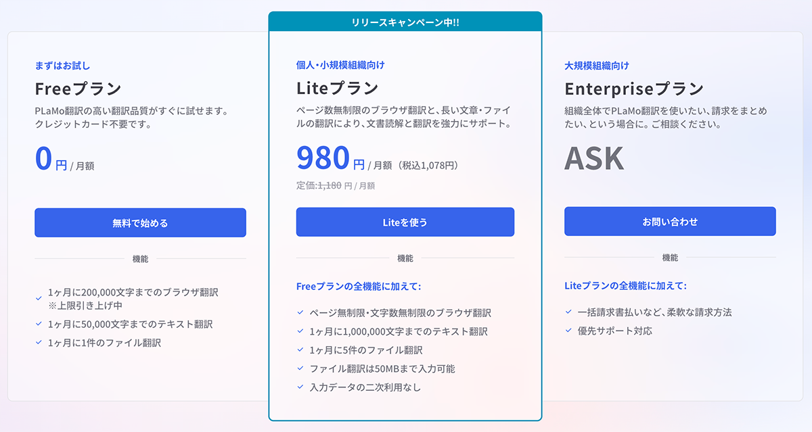Click the "リリースキャンペーン中!!" banner
812x432 pixels.
tap(405, 21)
